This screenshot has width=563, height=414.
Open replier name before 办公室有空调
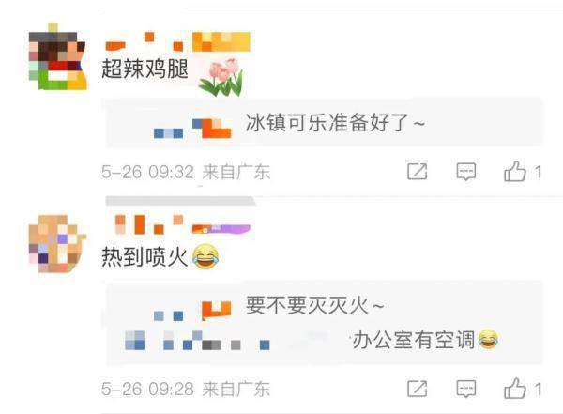(x=197, y=340)
